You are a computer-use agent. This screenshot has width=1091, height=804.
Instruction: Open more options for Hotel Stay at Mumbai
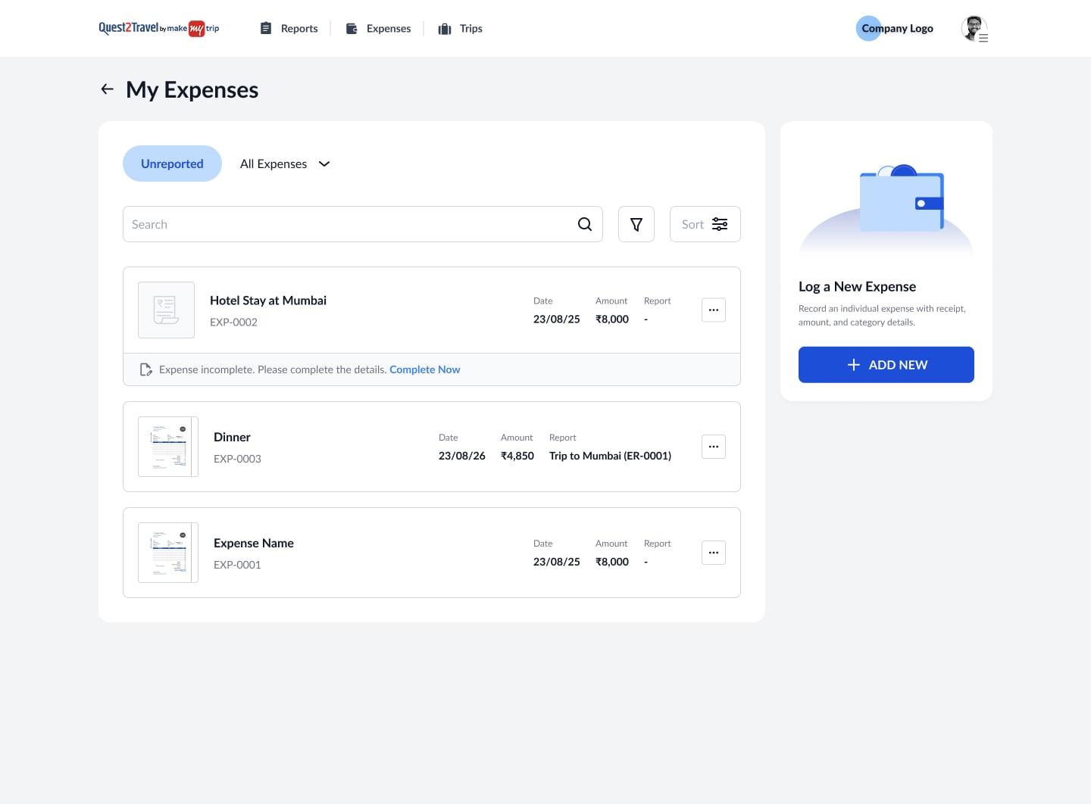pos(714,310)
